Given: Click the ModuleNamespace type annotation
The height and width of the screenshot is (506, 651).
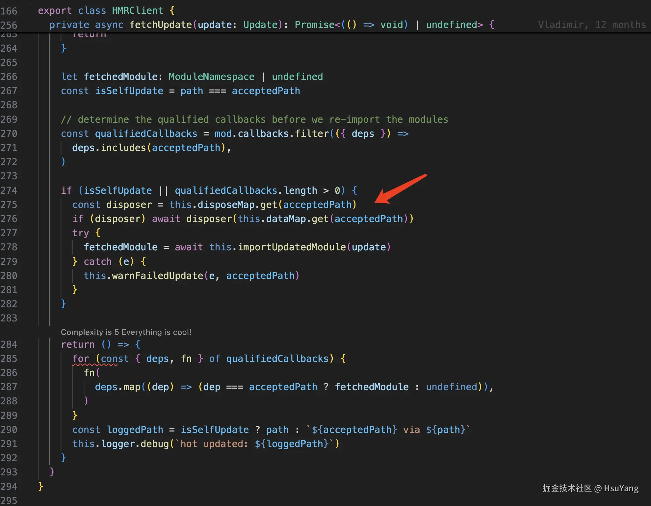Looking at the screenshot, I should tap(211, 77).
